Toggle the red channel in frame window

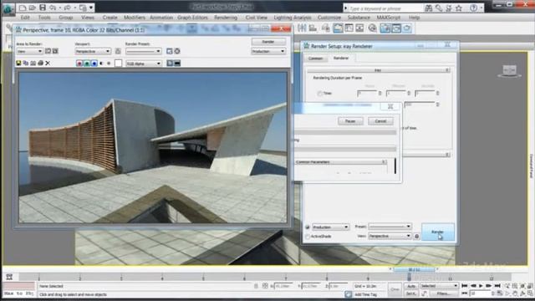coord(79,64)
